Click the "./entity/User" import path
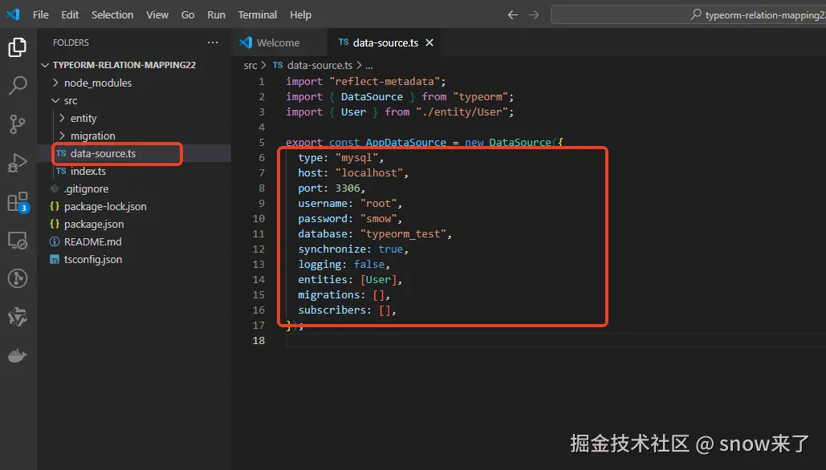 pos(462,112)
